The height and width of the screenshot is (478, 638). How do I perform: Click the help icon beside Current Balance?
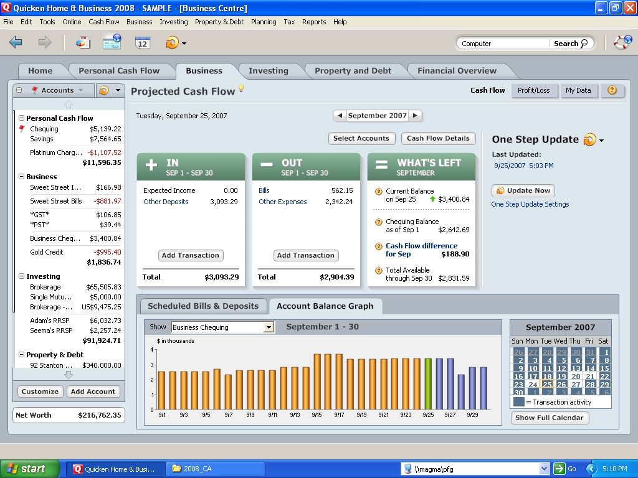coord(378,192)
